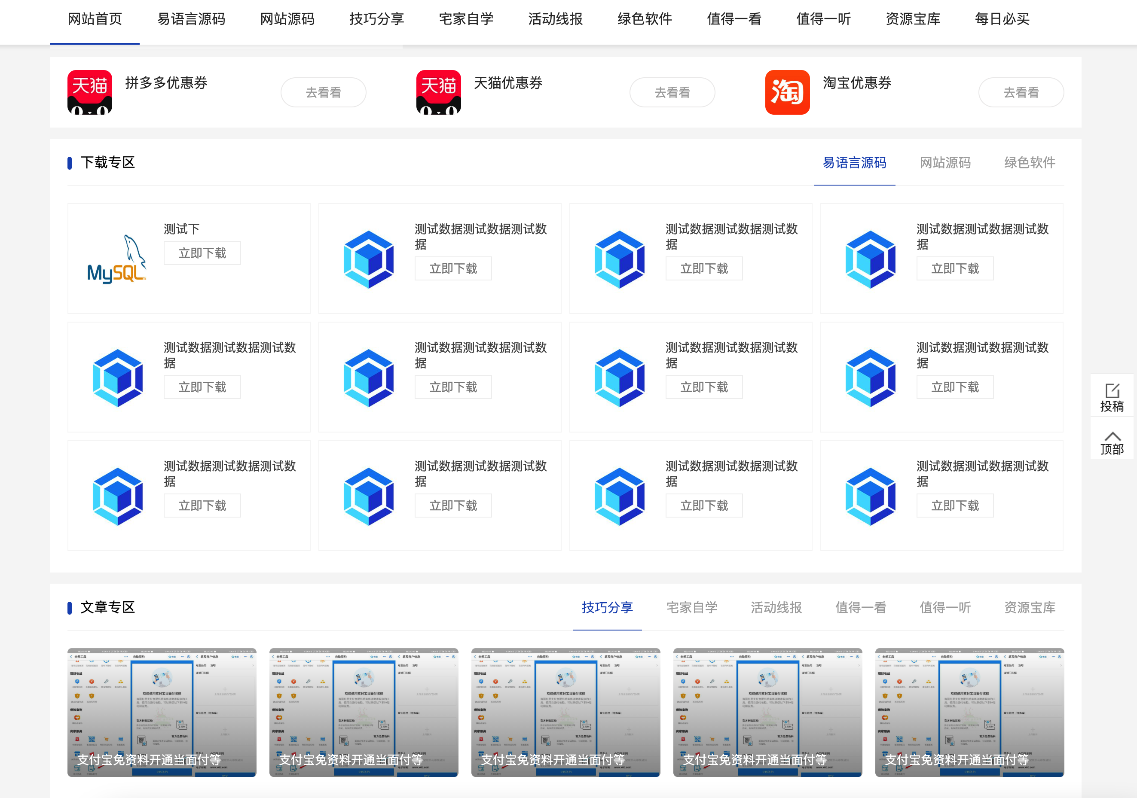Click 天猫优惠券 title text
Image resolution: width=1137 pixels, height=798 pixels.
point(508,82)
